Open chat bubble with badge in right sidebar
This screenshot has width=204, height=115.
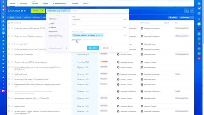(199, 24)
